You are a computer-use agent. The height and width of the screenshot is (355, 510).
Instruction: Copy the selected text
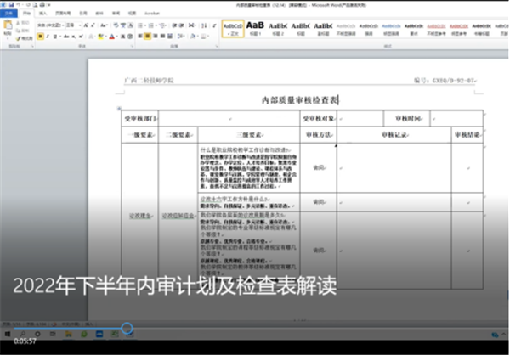click(x=22, y=31)
